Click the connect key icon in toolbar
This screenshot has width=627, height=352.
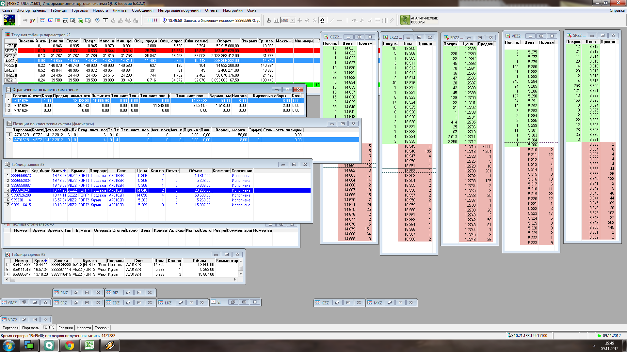coord(25,20)
